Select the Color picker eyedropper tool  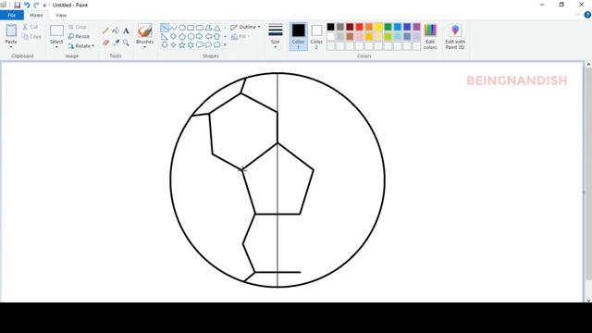116,43
